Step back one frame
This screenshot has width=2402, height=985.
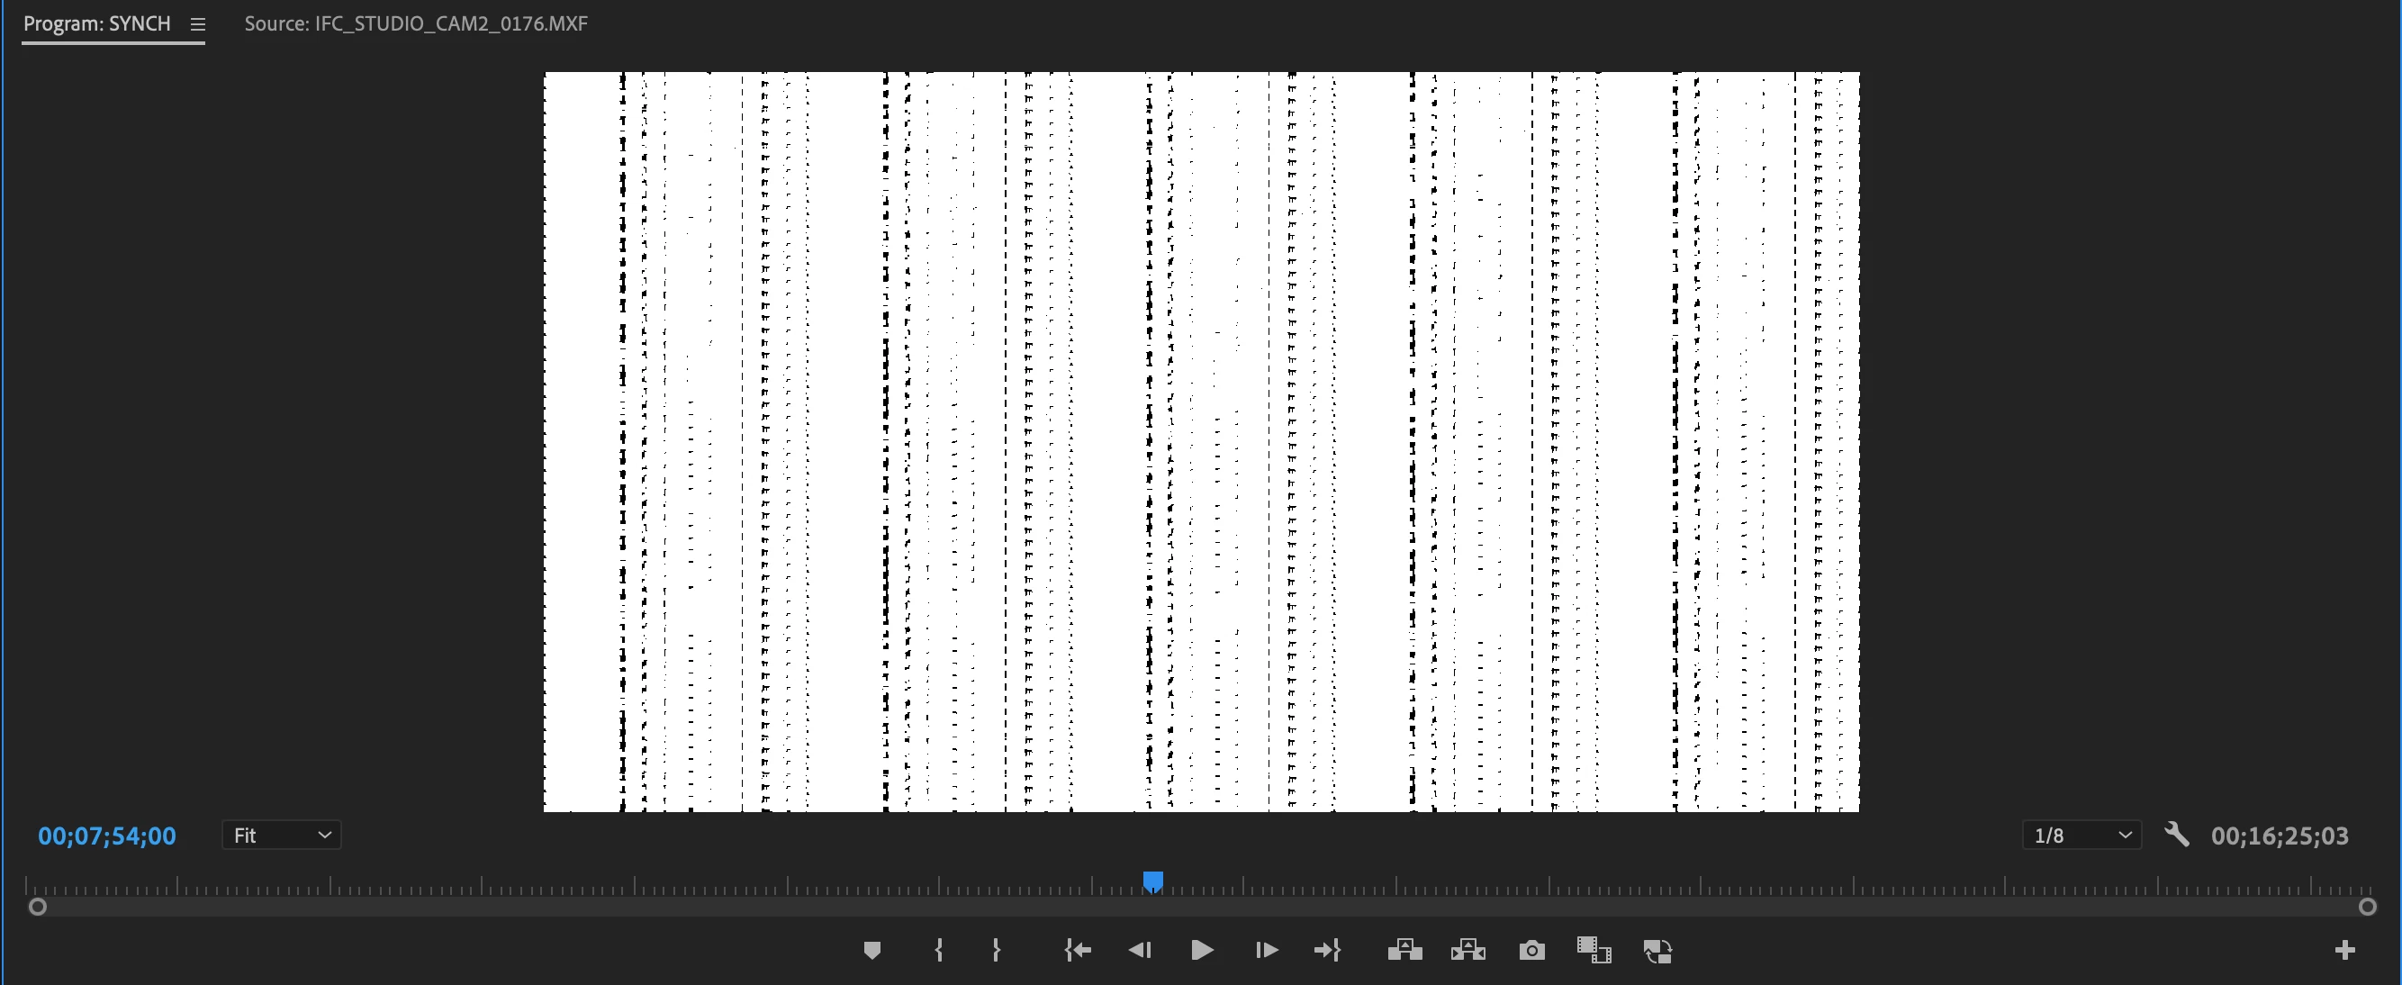pyautogui.click(x=1140, y=951)
